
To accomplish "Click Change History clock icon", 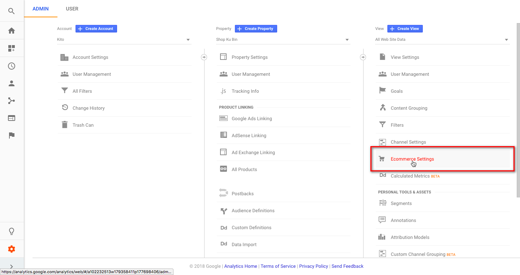I will 65,108.
